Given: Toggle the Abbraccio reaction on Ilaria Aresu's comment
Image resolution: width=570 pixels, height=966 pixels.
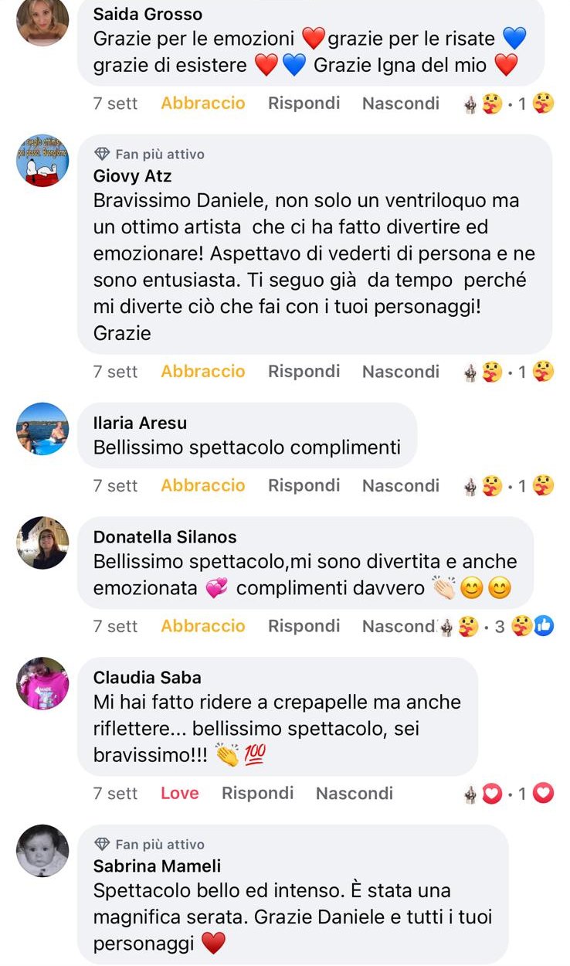Looking at the screenshot, I should click(203, 486).
